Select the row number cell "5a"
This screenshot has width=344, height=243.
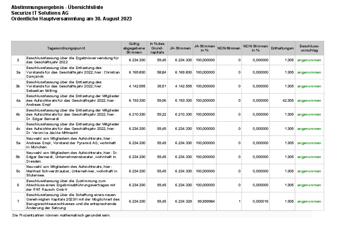tap(18, 143)
